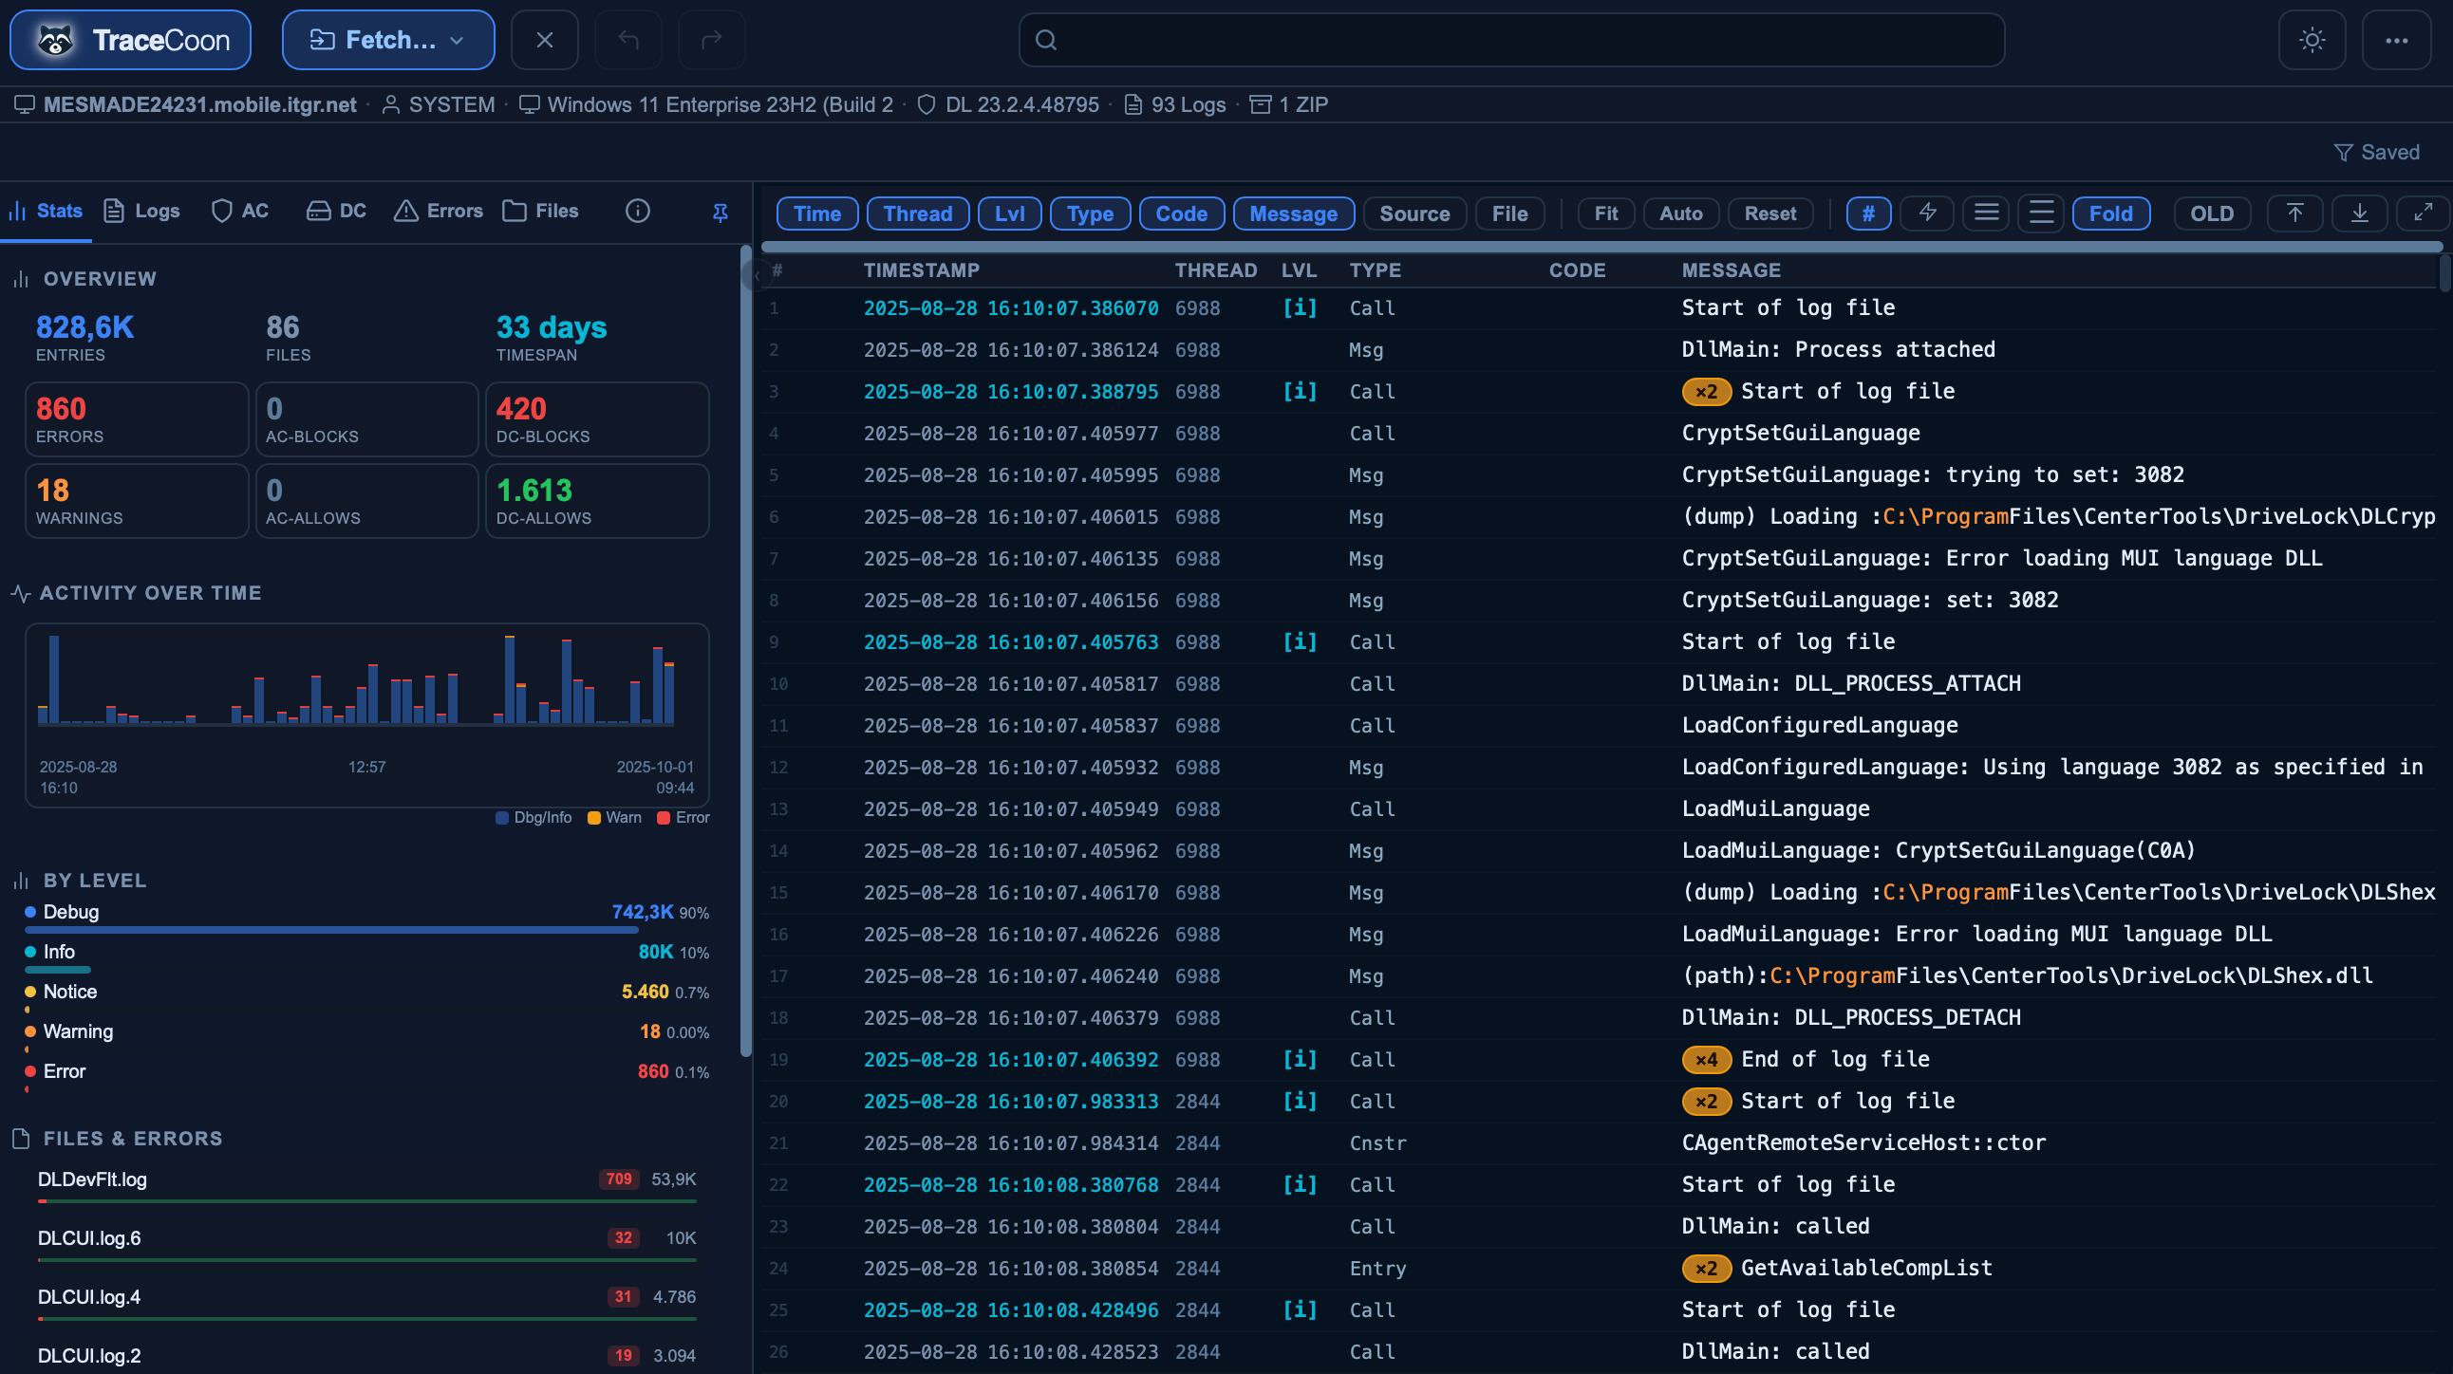Screen dimensions: 2453x1374
Task: Enable the Source column chip
Action: point(1415,214)
